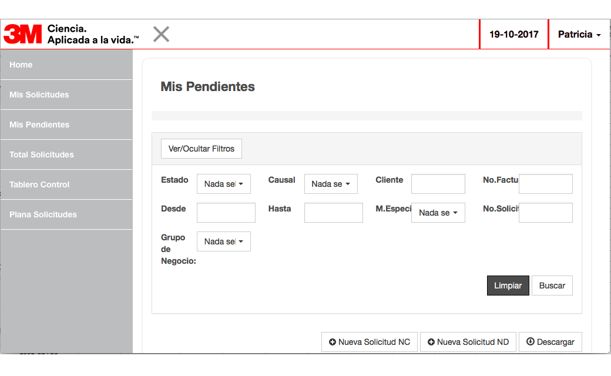Click the Descargar download button

(x=550, y=342)
